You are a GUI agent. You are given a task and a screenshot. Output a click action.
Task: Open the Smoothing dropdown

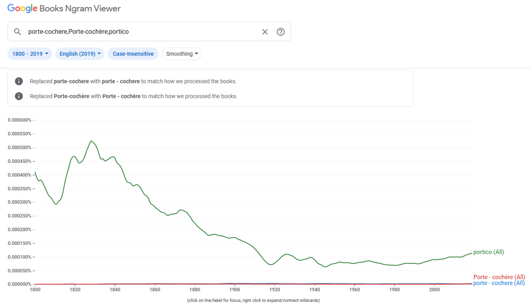click(x=182, y=54)
